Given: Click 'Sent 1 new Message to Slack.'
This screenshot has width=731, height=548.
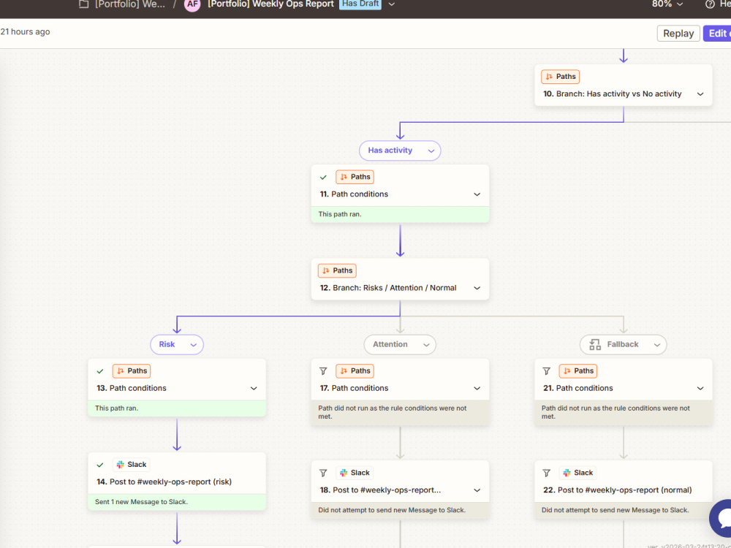Looking at the screenshot, I should coord(141,502).
